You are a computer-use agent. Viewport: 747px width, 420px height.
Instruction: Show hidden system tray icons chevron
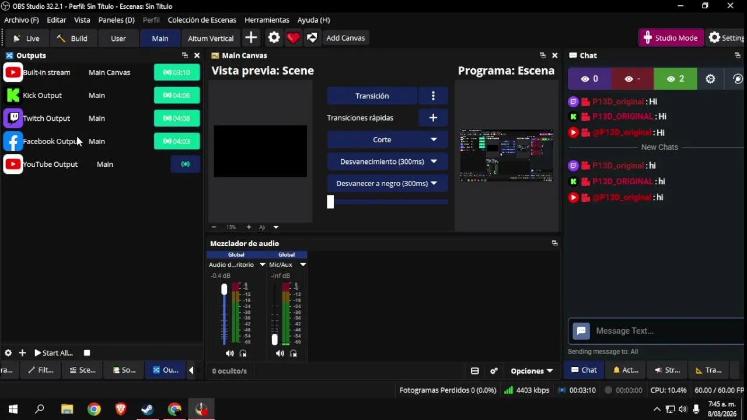657,409
